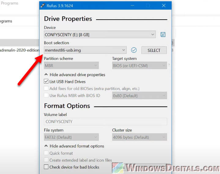Toggle Use Rufus MBR with BIOS ID

46,95
